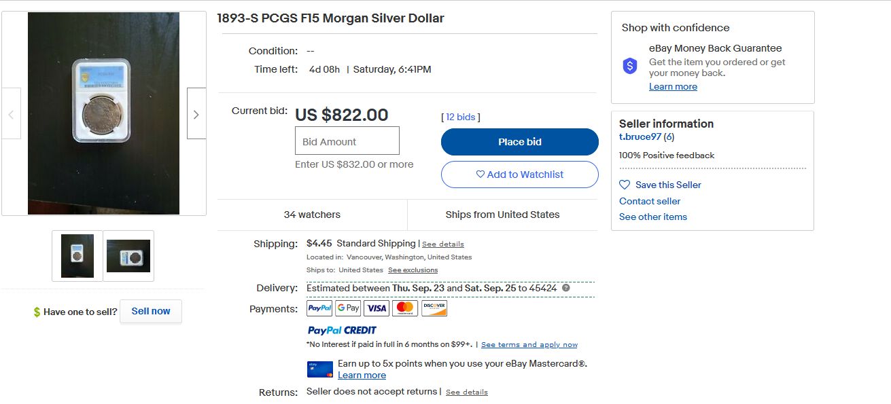Add item to Watchlist
Viewport: 891px width, 404px height.
tap(519, 175)
